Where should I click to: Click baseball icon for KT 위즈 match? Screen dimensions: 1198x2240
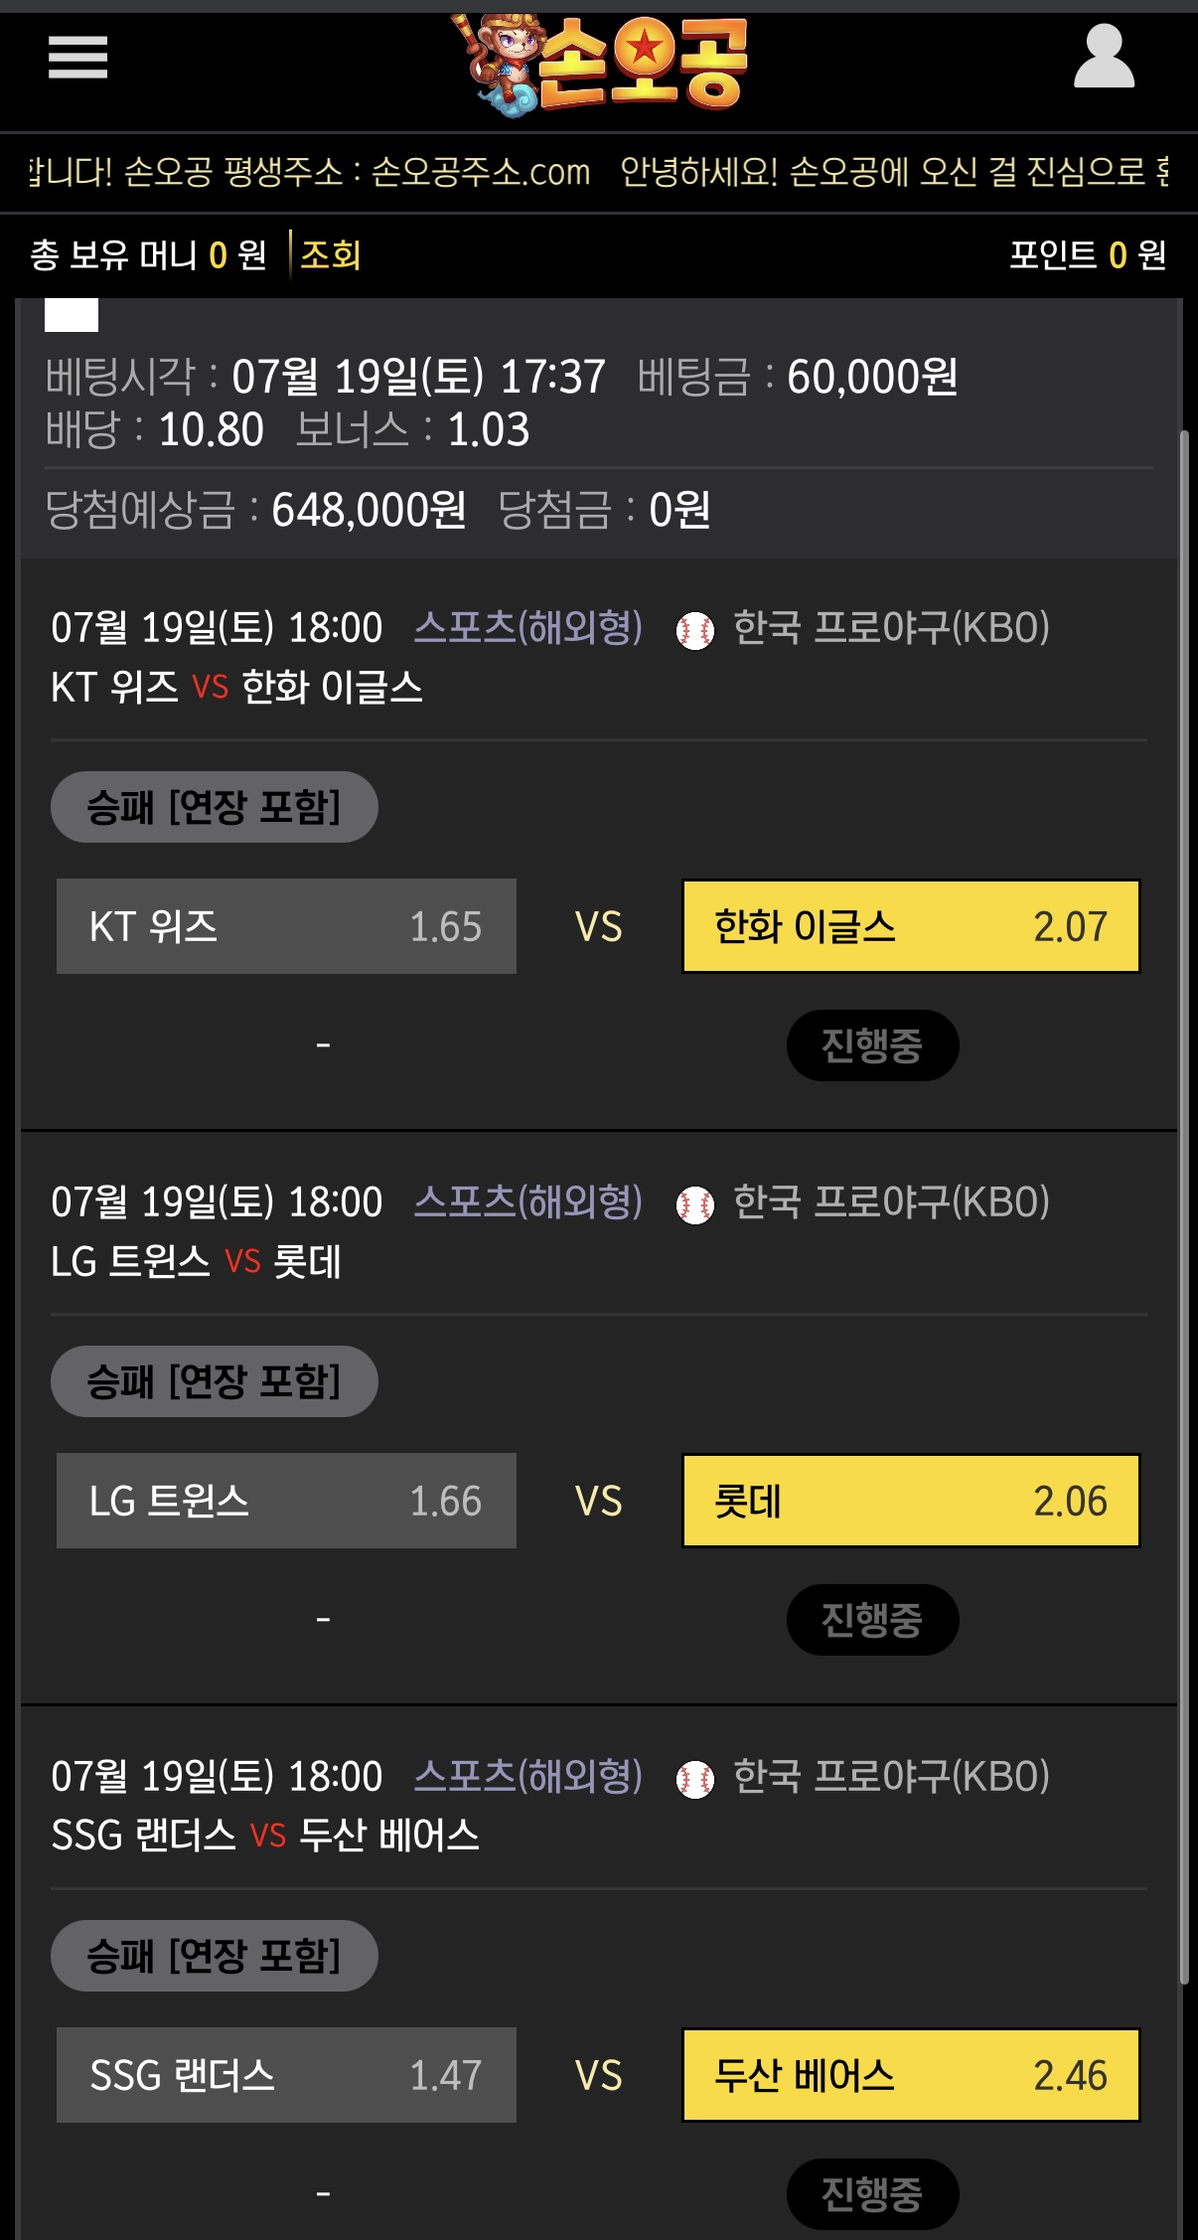(x=695, y=630)
